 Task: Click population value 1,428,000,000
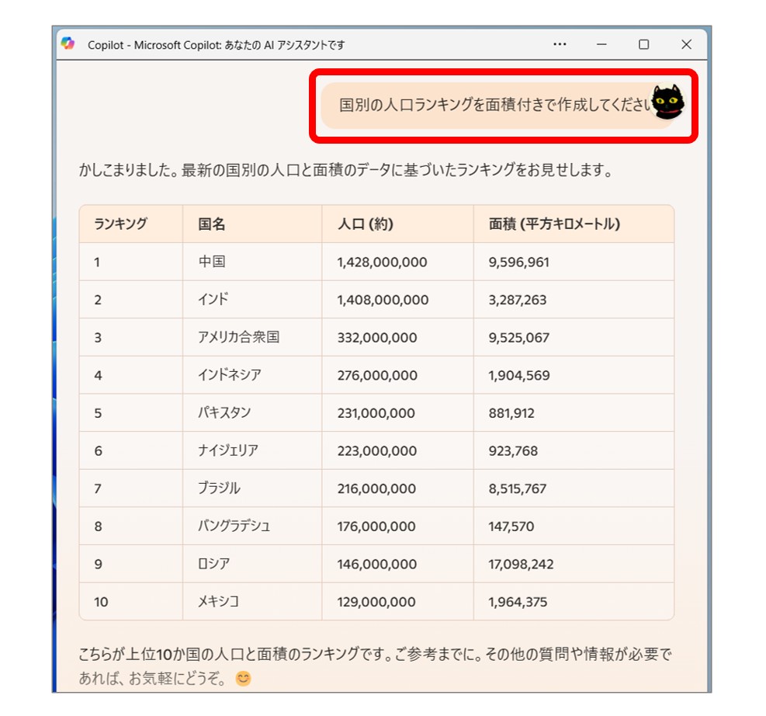click(382, 262)
